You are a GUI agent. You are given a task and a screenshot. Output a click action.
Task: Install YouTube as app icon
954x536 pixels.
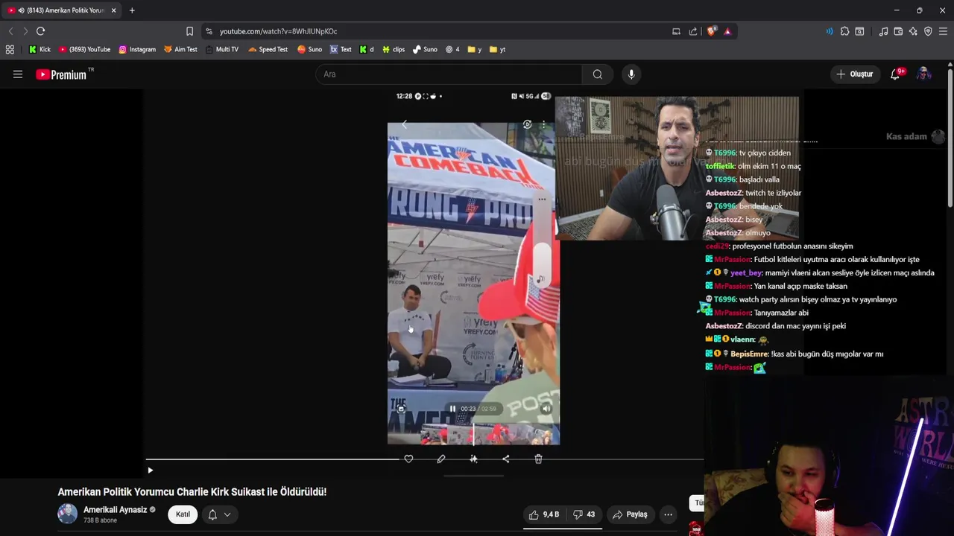[x=676, y=31]
